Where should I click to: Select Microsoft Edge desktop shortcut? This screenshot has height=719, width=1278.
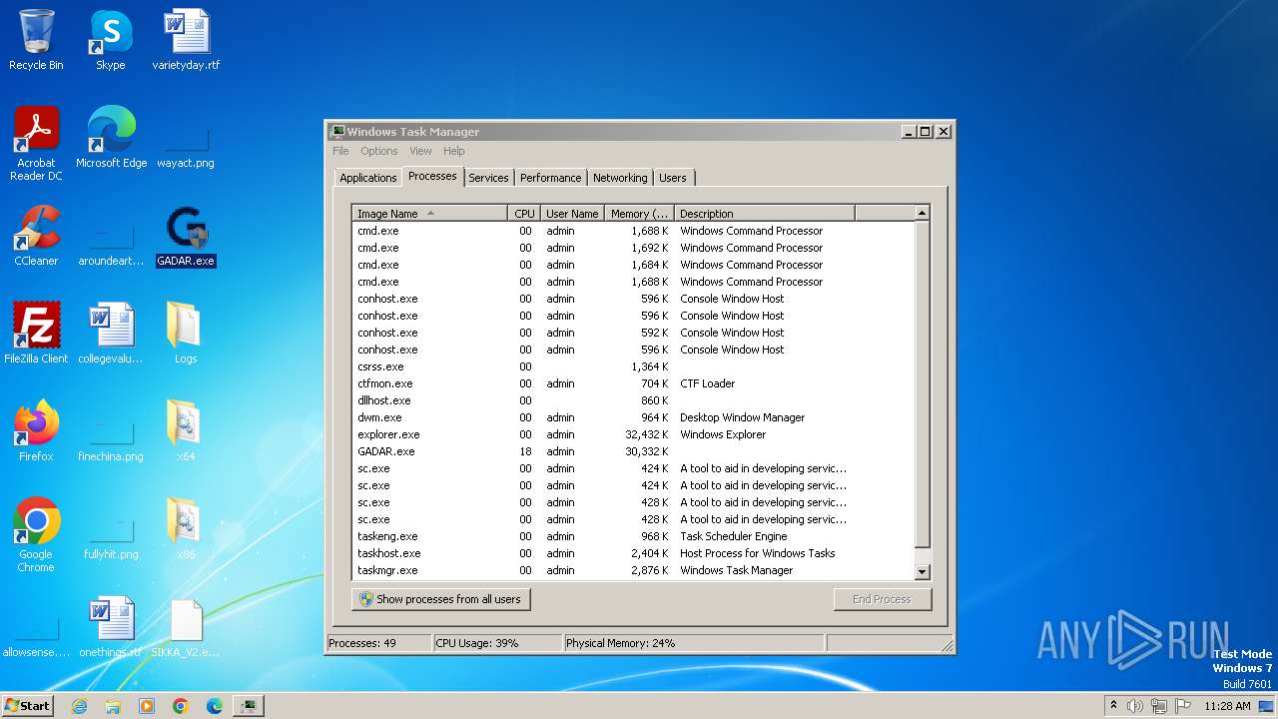point(111,138)
